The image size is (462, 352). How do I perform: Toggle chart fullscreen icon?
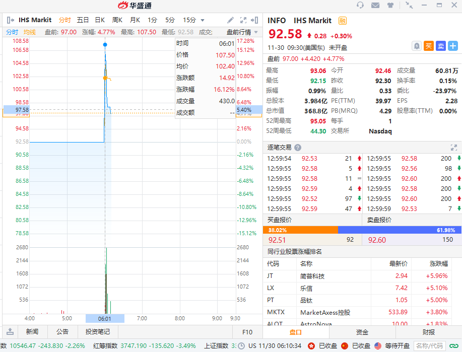[243, 20]
